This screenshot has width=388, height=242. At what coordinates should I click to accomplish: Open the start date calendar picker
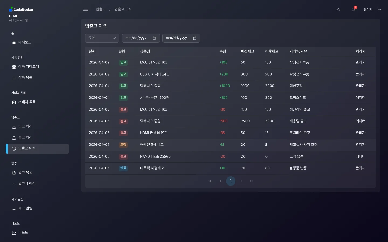[x=154, y=38]
